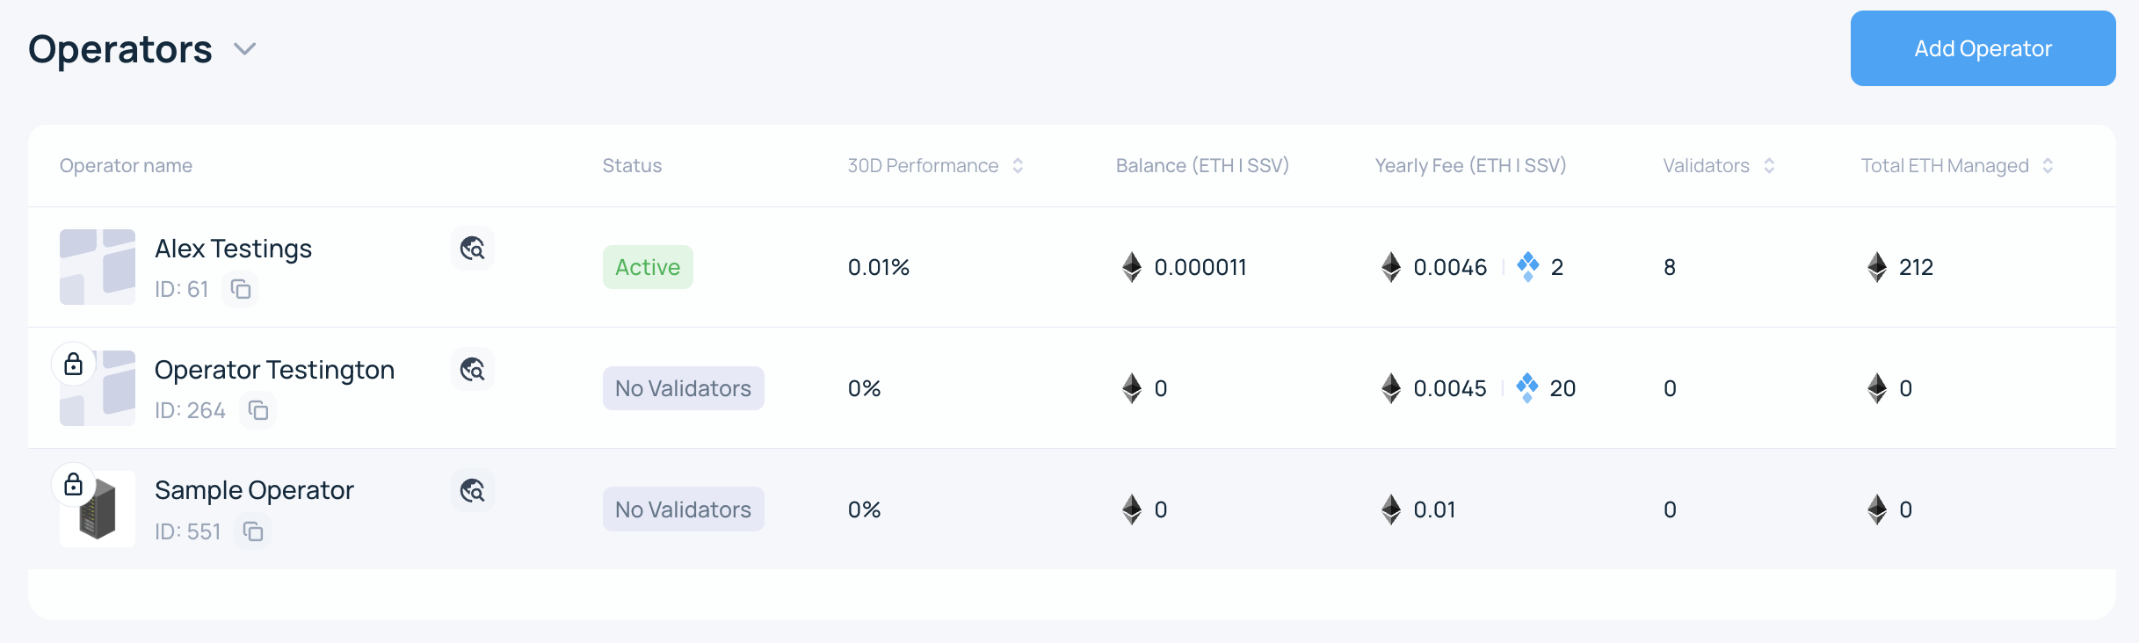The width and height of the screenshot is (2139, 643).
Task: Click lock icon on Operator Testington
Action: point(74,364)
